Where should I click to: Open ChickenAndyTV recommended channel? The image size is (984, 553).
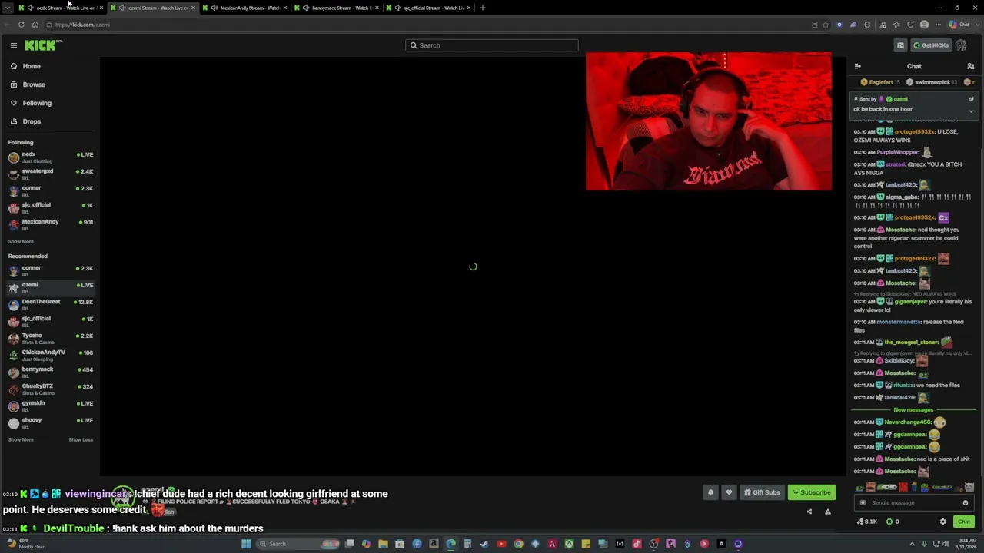click(50, 355)
